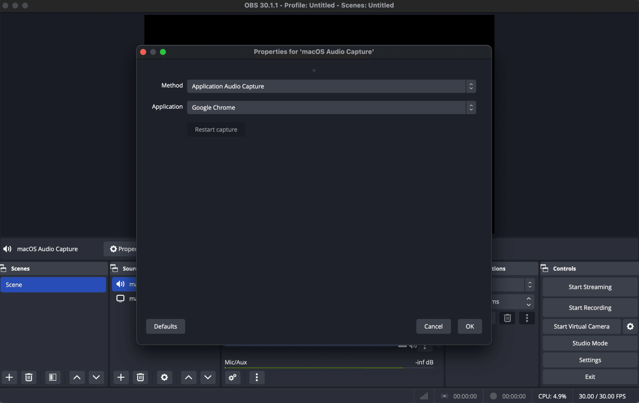639x403 pixels.
Task: Click network signal status icon
Action: pos(424,396)
